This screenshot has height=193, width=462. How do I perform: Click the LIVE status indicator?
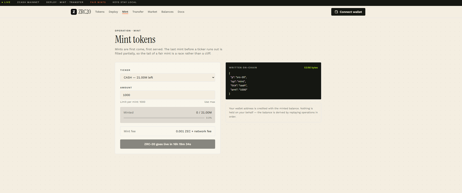tap(6, 2)
